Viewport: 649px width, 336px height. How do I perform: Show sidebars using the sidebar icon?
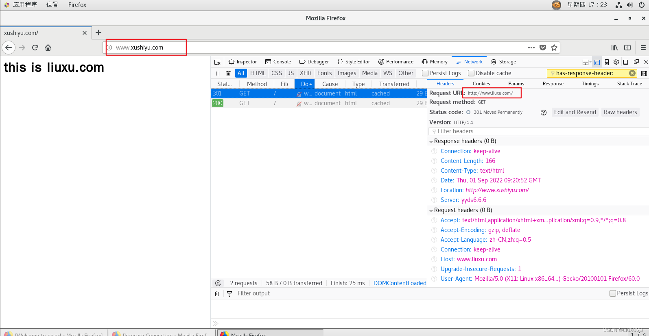(x=627, y=48)
